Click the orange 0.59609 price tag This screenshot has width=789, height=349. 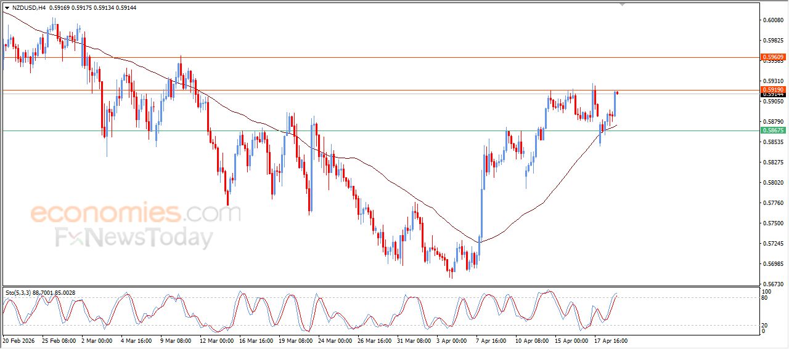(x=772, y=57)
